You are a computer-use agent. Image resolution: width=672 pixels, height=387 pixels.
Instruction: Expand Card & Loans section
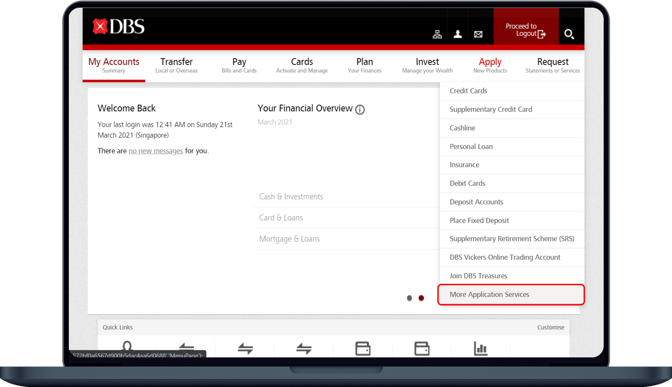(281, 218)
